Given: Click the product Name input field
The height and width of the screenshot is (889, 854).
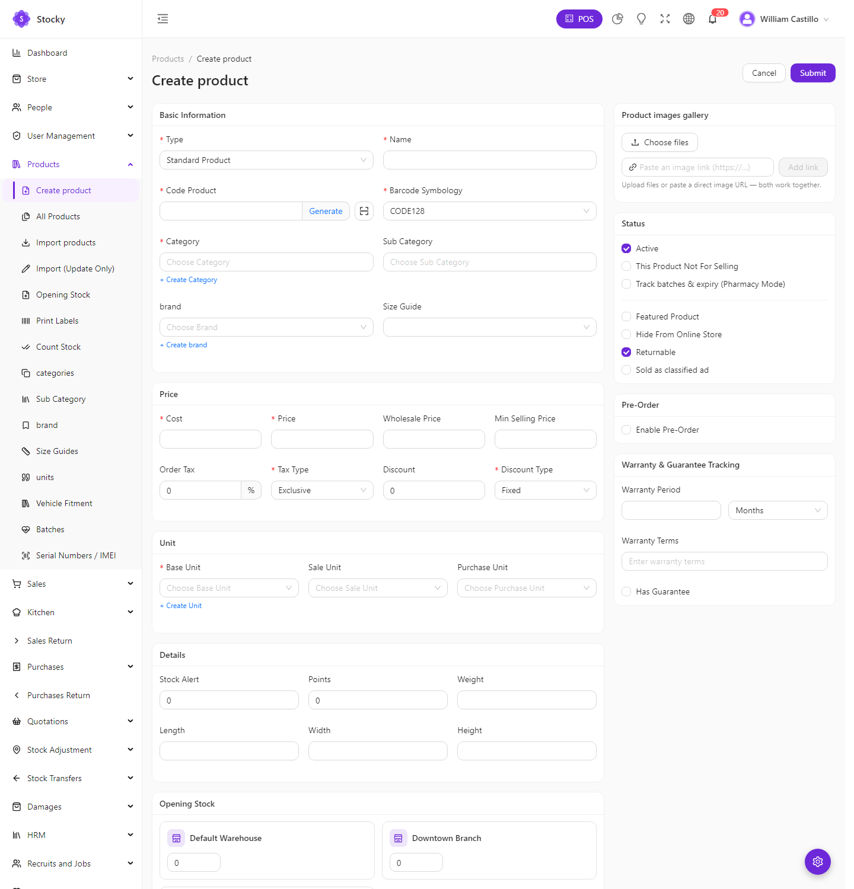Looking at the screenshot, I should tap(490, 160).
